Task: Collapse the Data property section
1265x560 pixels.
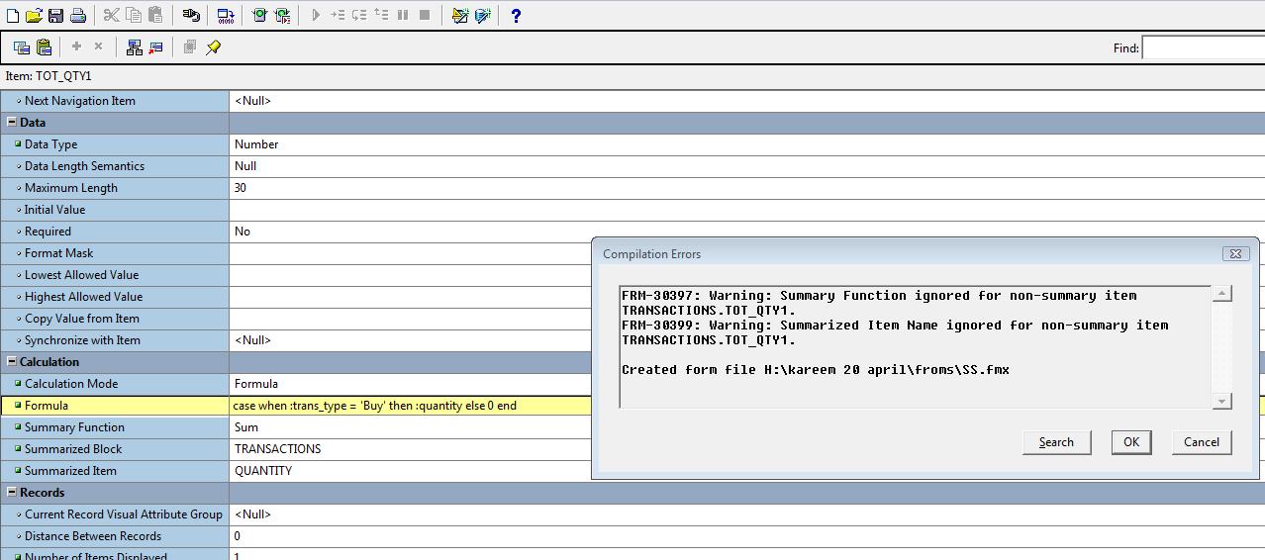Action: pyautogui.click(x=12, y=123)
